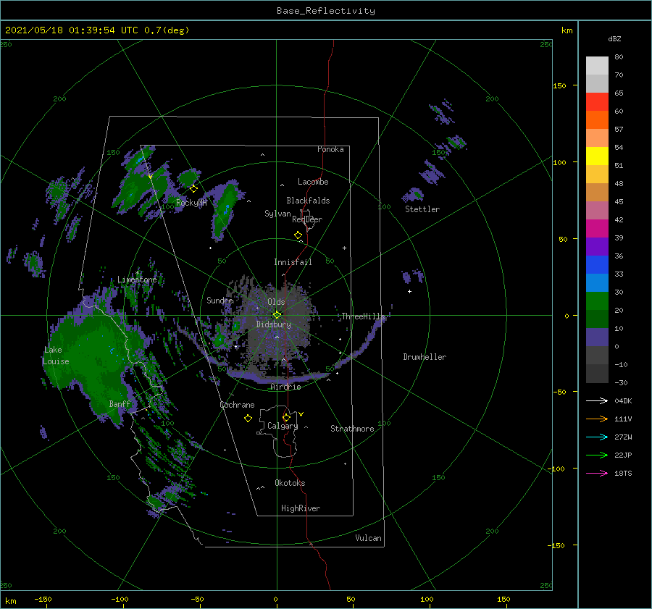Click the yellow diamond marker below RedDeer
652x609 pixels.
pyautogui.click(x=298, y=235)
